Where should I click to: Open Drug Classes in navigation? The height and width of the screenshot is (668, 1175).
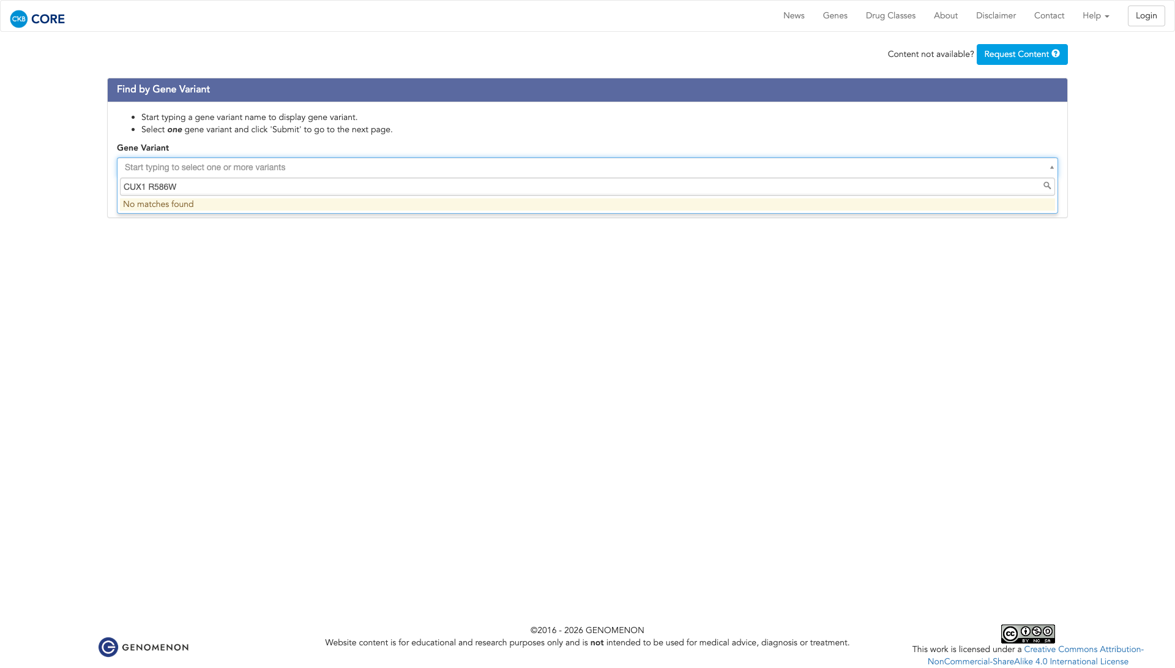point(890,16)
